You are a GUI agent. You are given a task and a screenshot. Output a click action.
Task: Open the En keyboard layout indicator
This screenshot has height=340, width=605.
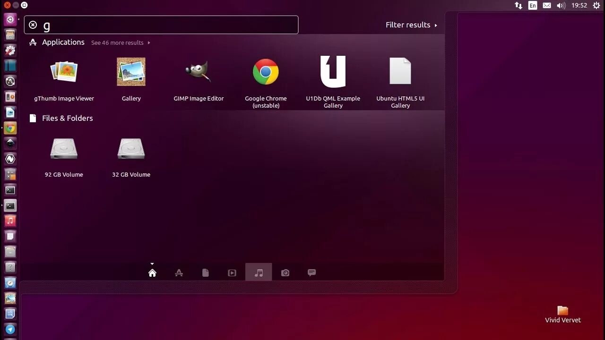pyautogui.click(x=533, y=6)
